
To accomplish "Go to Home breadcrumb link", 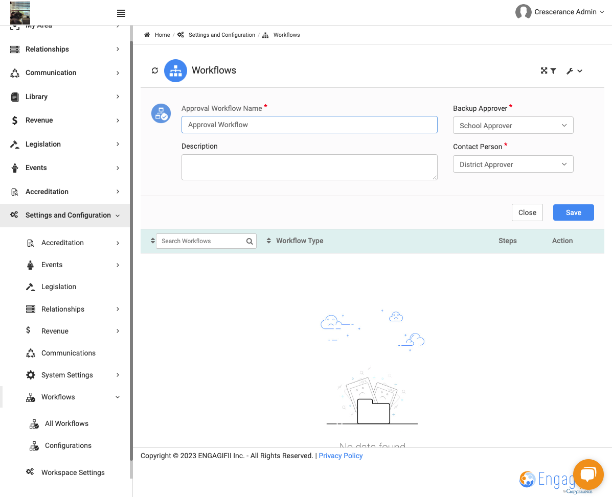I will (163, 35).
